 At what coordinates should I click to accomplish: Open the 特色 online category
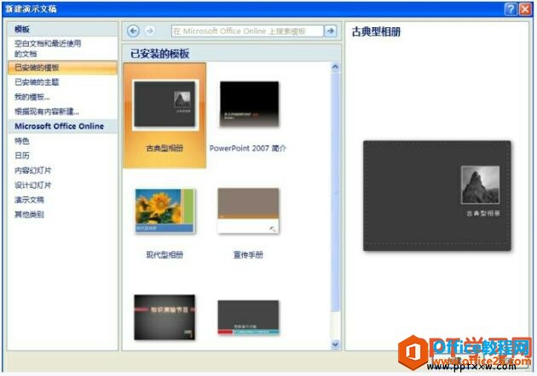(x=22, y=141)
